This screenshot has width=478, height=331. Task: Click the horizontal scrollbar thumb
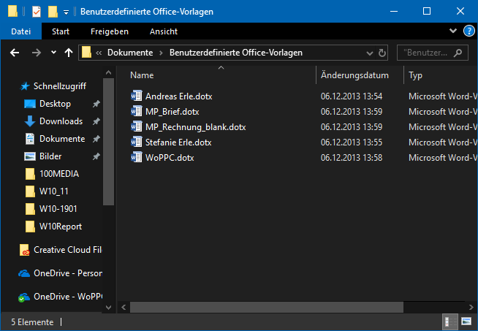pos(267,307)
